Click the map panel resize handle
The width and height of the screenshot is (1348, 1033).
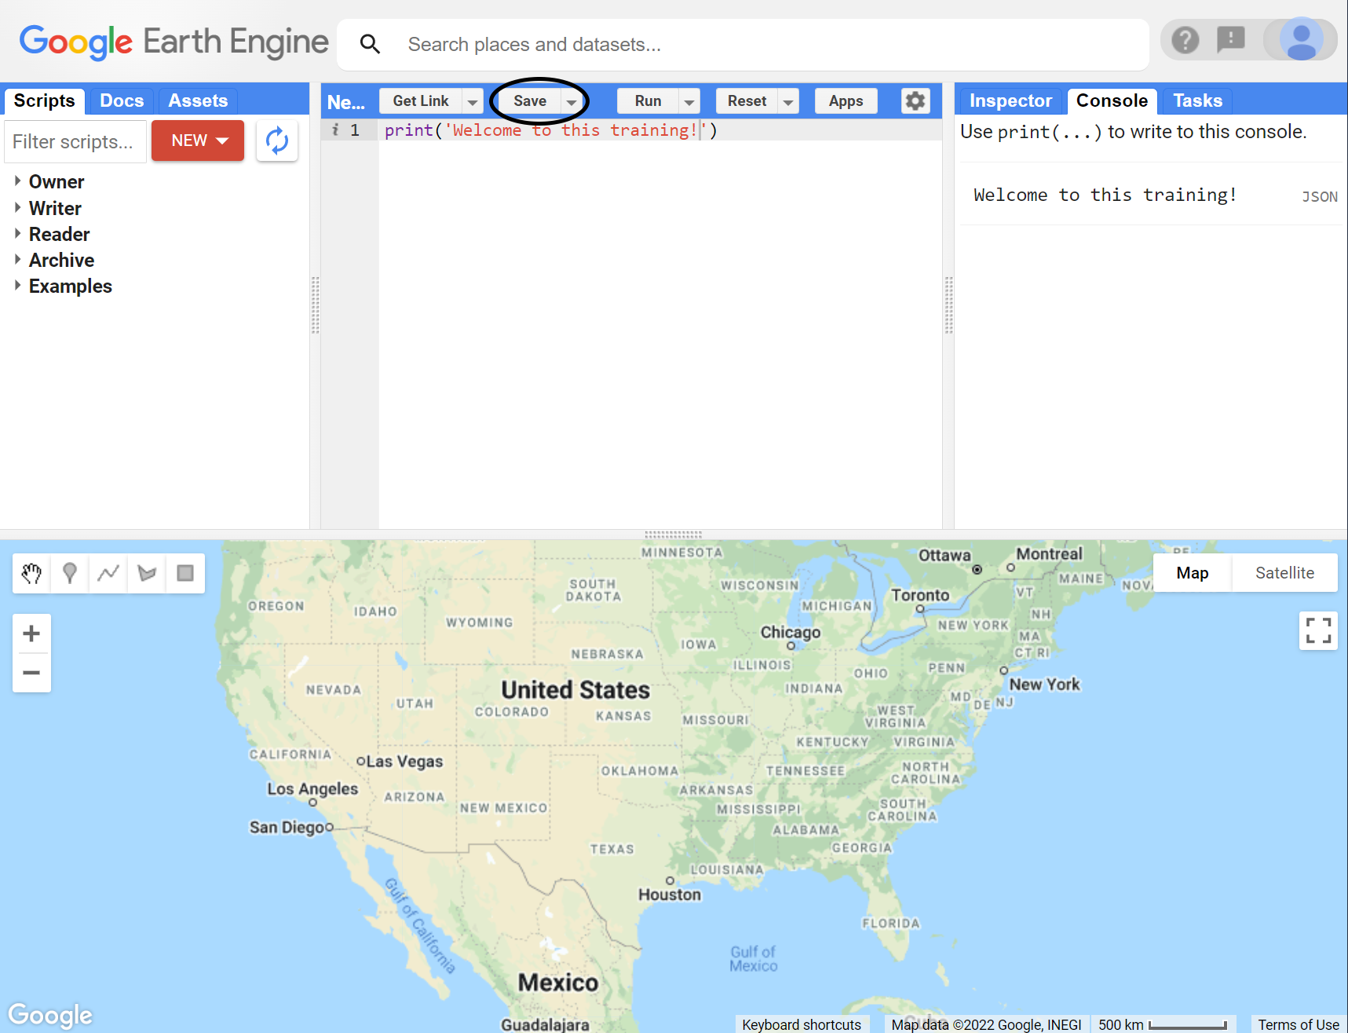673,534
